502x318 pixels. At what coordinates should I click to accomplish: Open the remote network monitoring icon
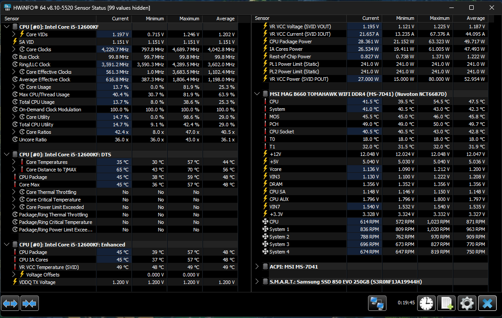coord(377,303)
